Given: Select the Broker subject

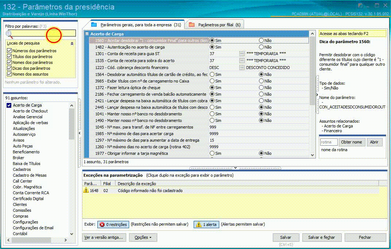Looking at the screenshot, I should (x=19, y=158).
